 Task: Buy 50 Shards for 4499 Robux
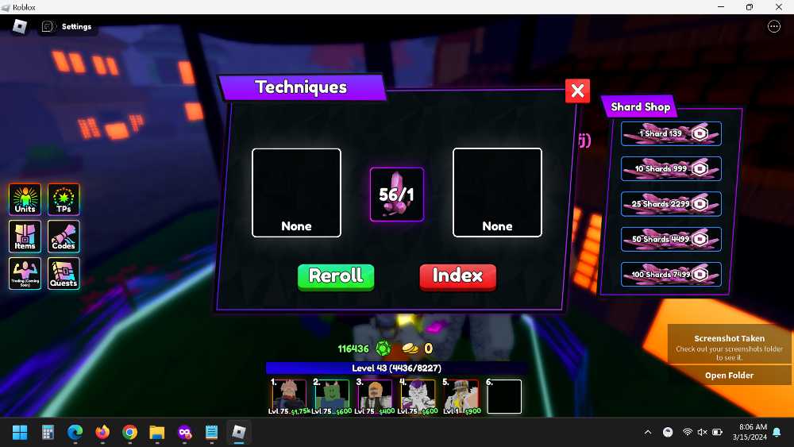coord(671,239)
